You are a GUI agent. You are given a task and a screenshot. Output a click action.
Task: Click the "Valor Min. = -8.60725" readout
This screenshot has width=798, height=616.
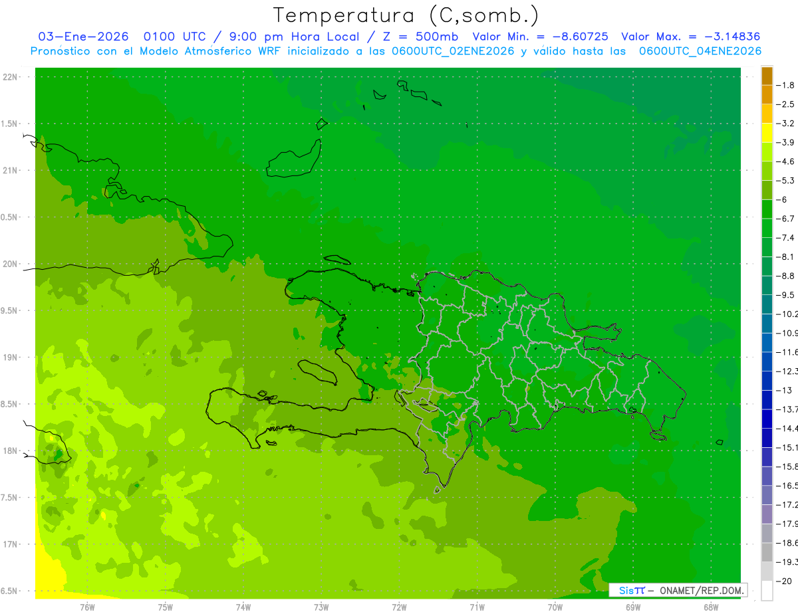540,37
